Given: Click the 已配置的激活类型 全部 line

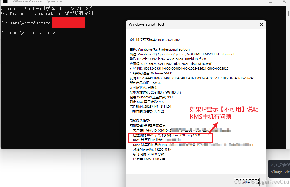Looking at the screenshot, I should 147,111.
